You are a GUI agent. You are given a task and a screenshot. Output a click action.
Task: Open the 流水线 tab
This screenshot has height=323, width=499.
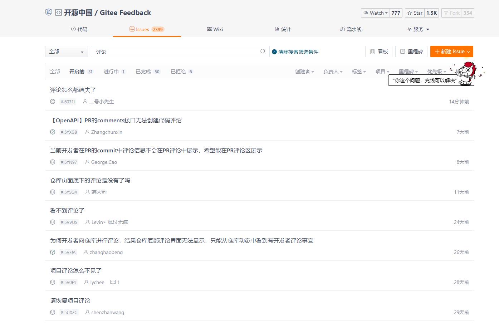[351, 29]
